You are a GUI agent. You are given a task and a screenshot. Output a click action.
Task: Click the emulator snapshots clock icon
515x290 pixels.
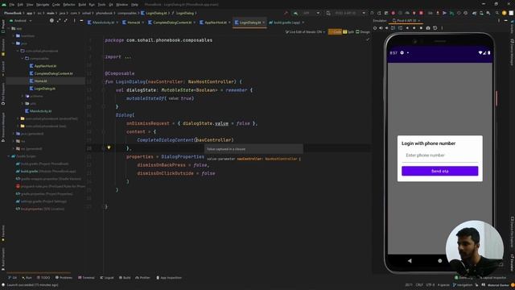435,28
